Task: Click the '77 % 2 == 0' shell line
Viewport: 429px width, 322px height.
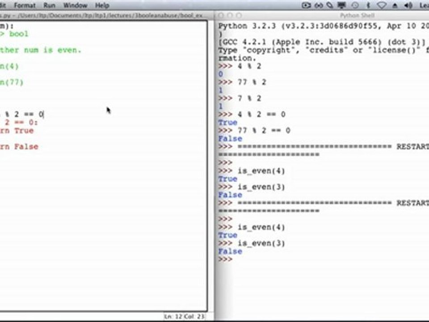Action: pyautogui.click(x=254, y=130)
